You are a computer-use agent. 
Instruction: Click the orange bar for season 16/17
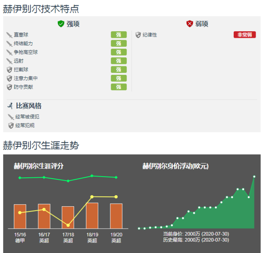click(x=44, y=216)
